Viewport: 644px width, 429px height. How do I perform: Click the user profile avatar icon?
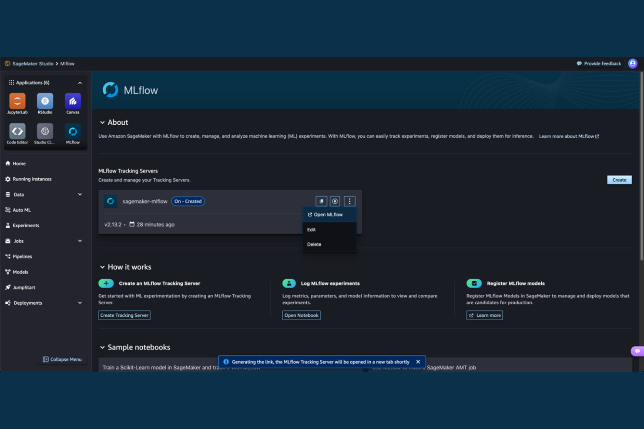pos(633,63)
